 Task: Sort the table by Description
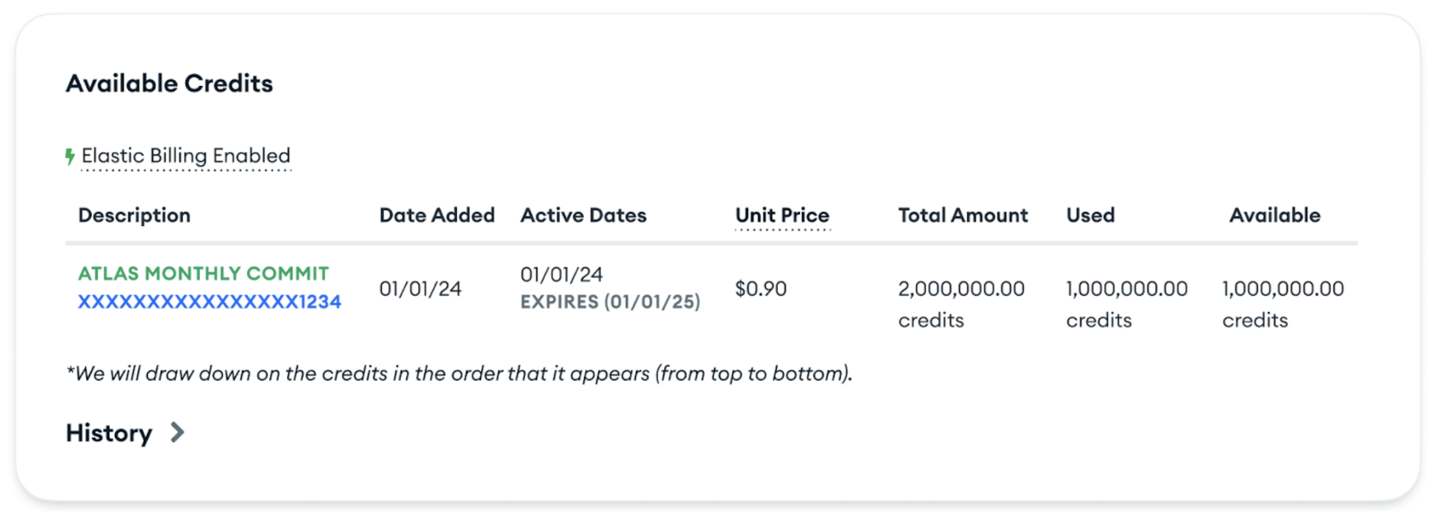click(134, 215)
